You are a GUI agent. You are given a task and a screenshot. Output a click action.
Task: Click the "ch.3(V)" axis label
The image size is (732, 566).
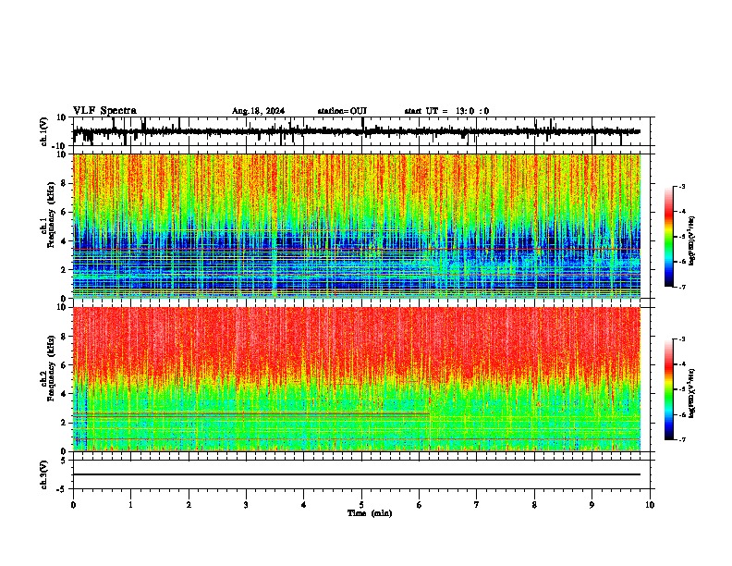(x=44, y=475)
